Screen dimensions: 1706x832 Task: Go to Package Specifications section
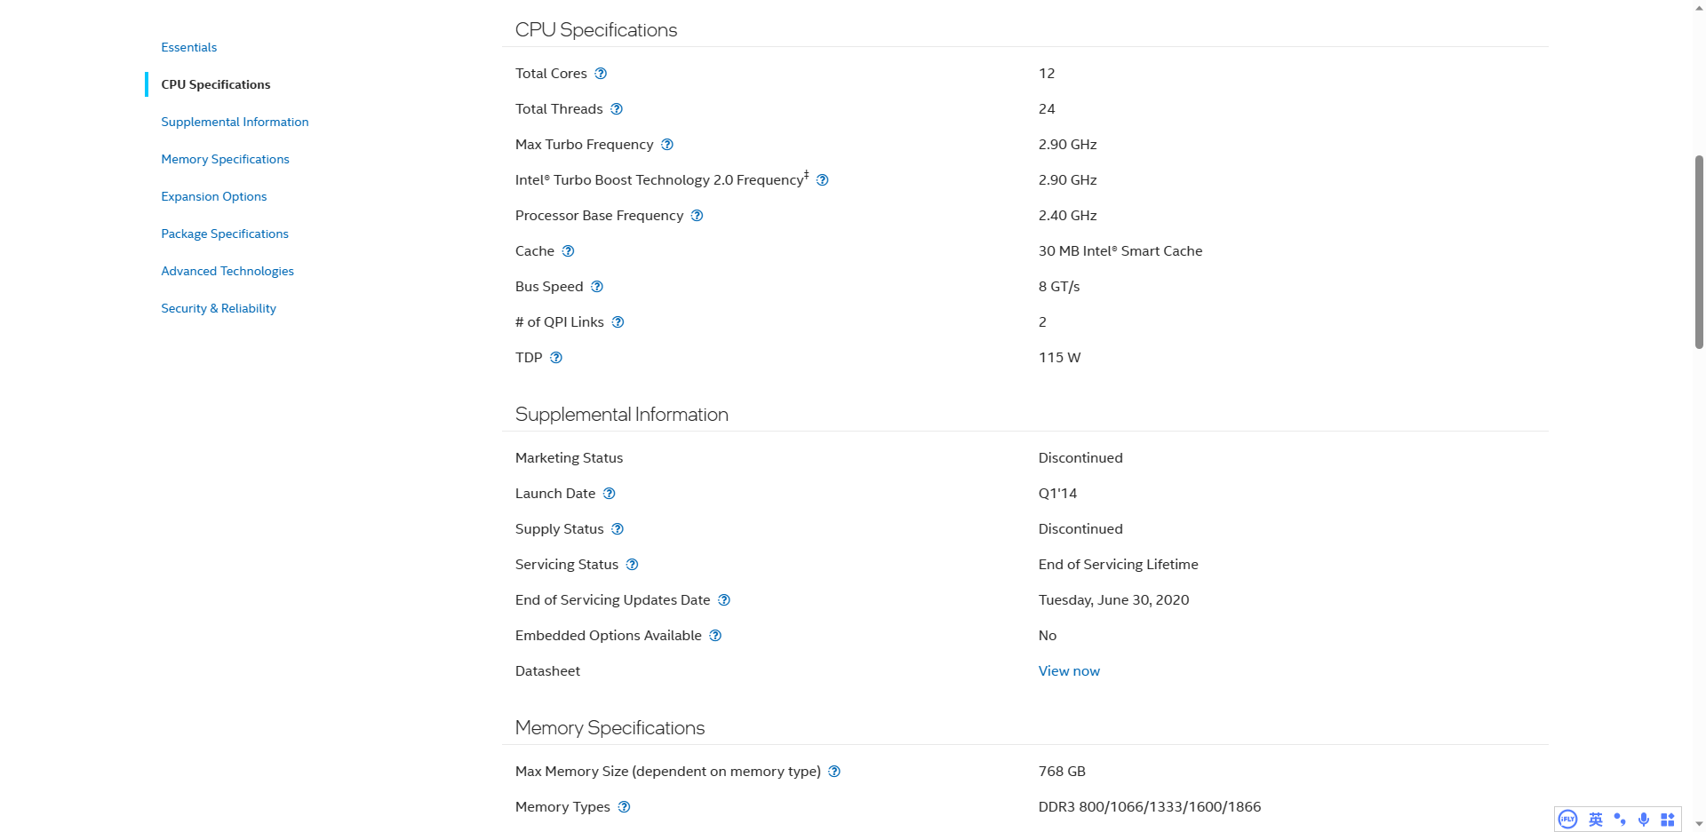(x=225, y=234)
